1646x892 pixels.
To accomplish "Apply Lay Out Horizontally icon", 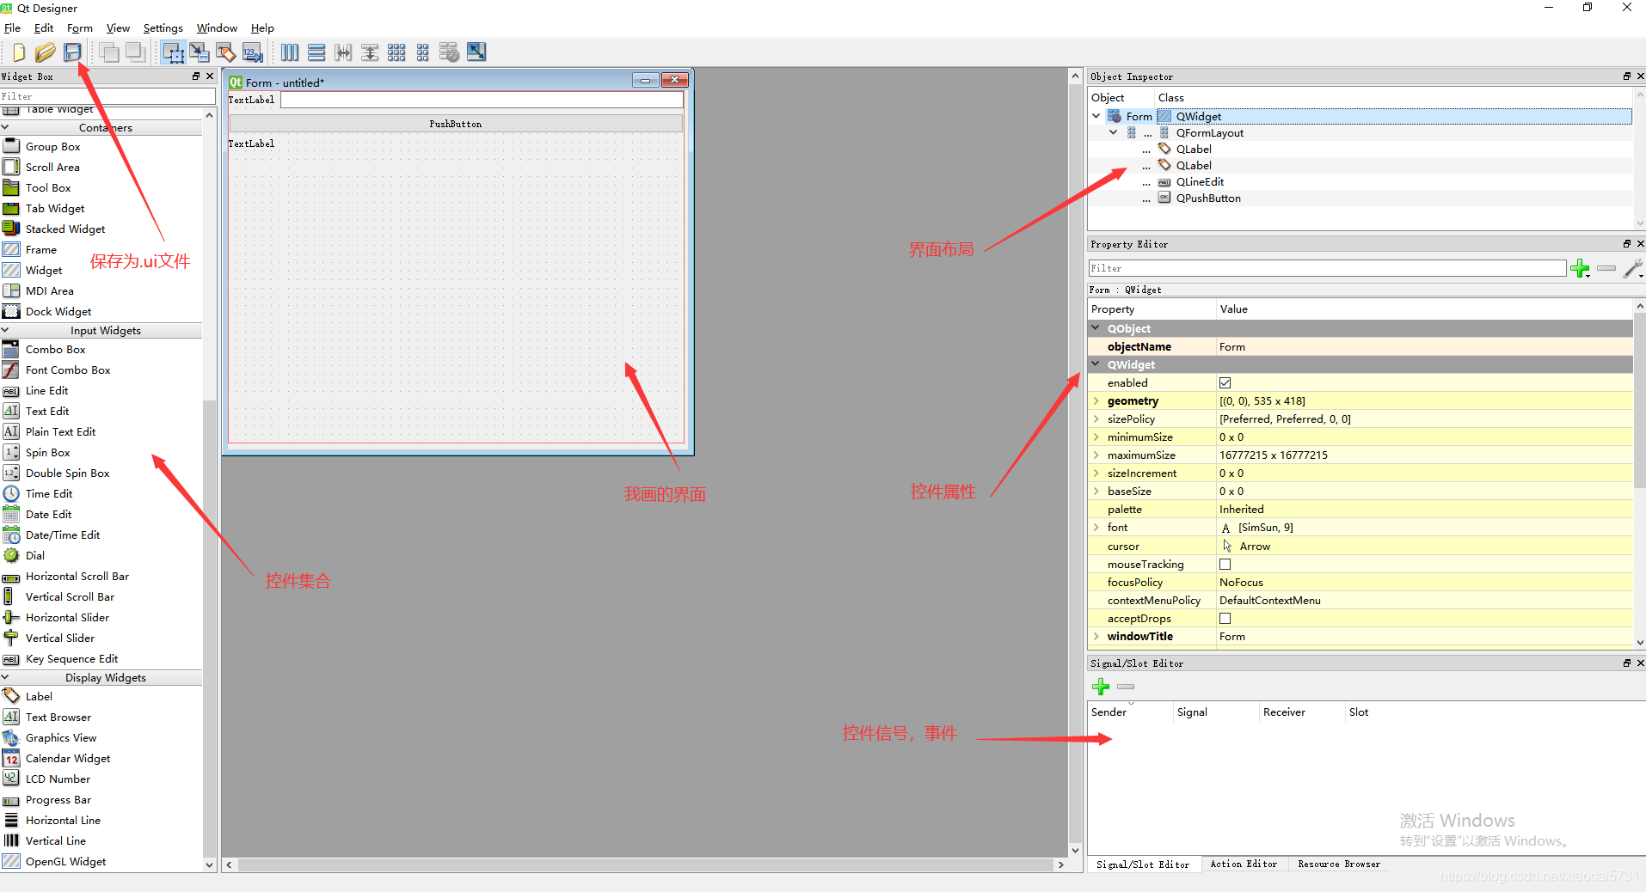I will click(290, 52).
